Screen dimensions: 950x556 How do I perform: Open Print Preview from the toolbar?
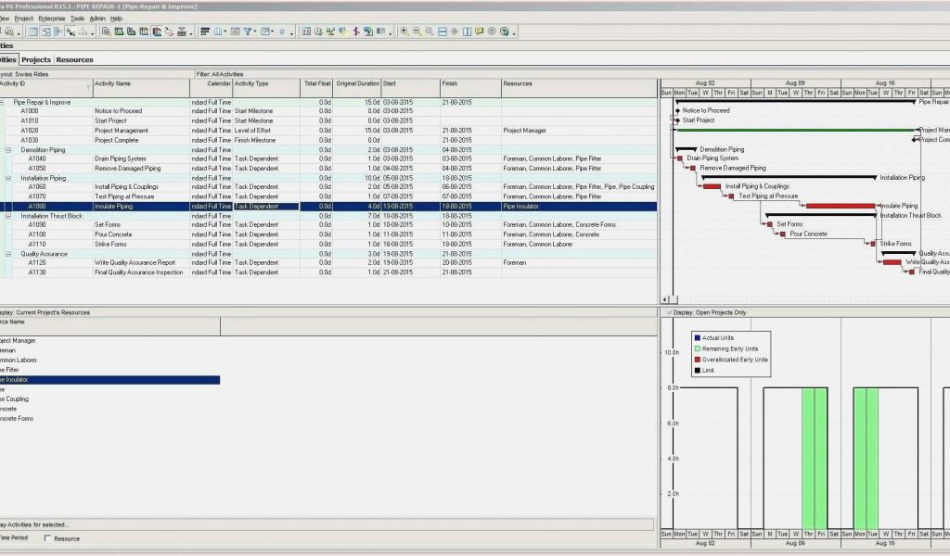[x=9, y=32]
